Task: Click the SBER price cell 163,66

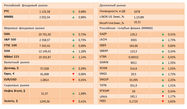Action: click(x=134, y=46)
